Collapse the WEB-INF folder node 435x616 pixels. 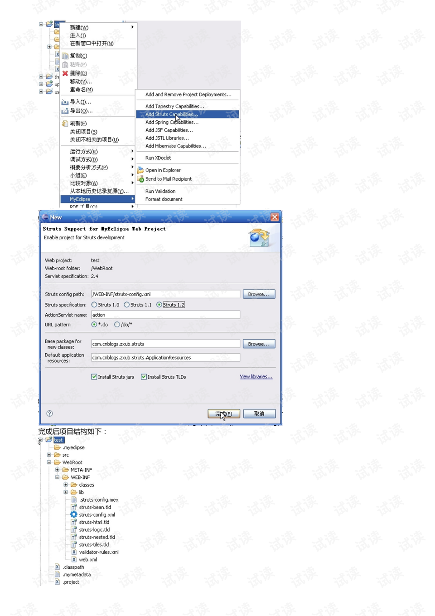tap(57, 477)
